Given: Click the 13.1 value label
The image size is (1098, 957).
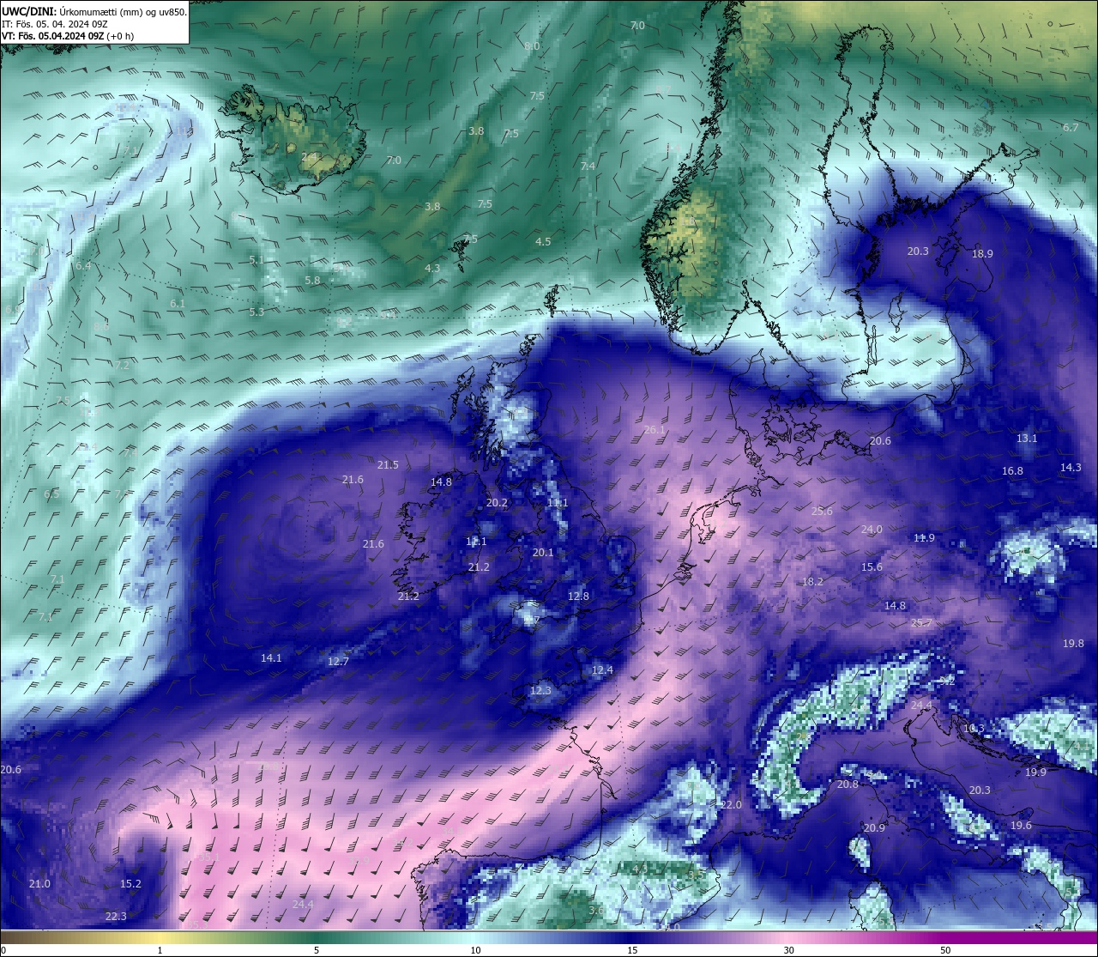Looking at the screenshot, I should tap(1027, 438).
